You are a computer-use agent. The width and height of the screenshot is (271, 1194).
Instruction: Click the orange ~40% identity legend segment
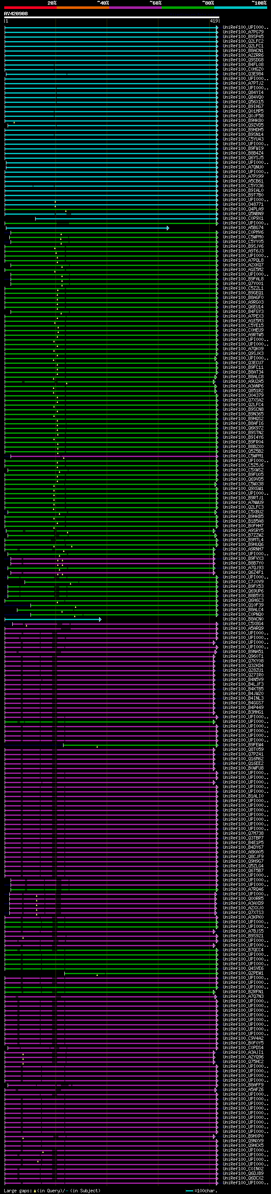[83, 8]
